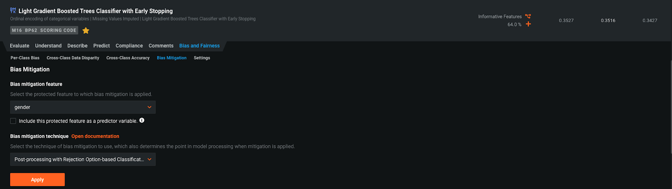Go to the Describe tab
This screenshot has width=672, height=189.
pyautogui.click(x=77, y=46)
